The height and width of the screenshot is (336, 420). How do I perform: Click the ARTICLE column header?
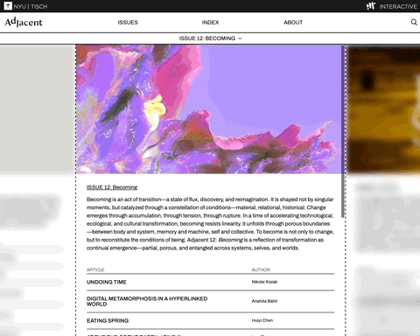coord(95,269)
